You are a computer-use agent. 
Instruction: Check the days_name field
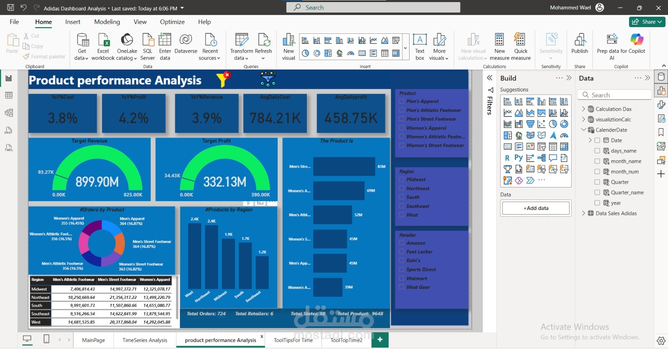coord(597,151)
